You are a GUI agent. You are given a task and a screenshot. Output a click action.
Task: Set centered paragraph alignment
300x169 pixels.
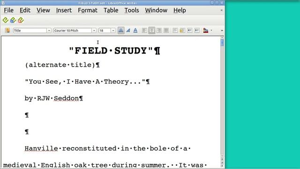152,30
